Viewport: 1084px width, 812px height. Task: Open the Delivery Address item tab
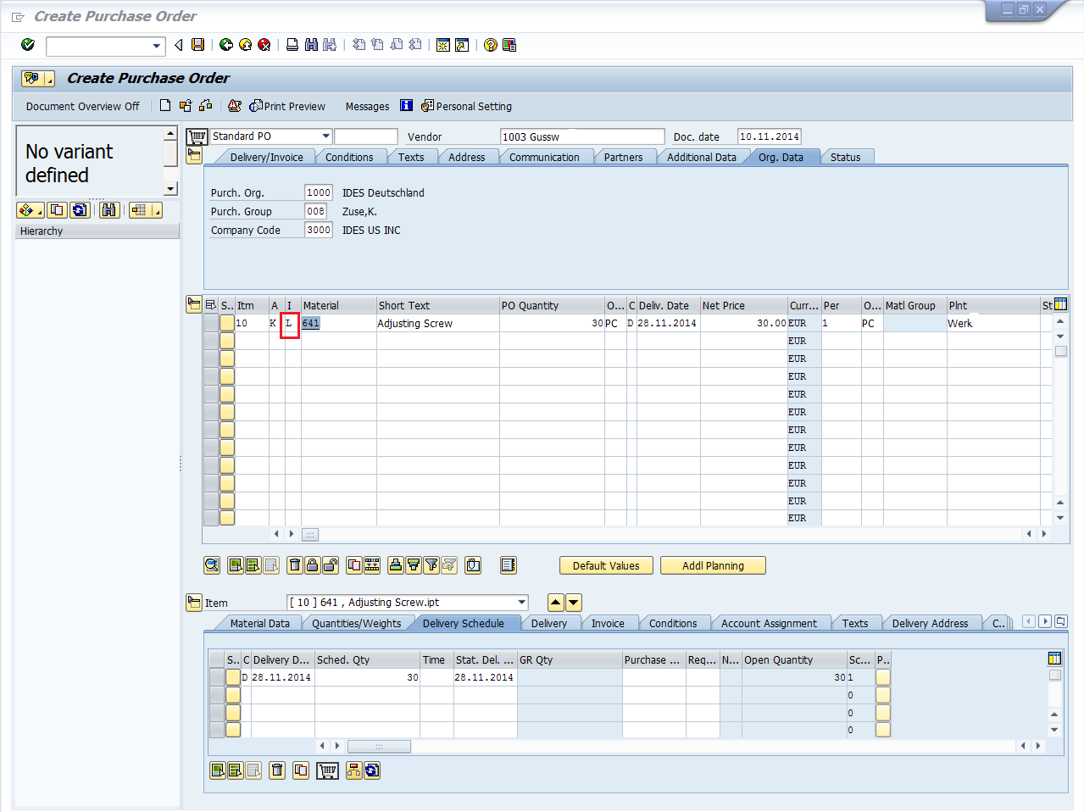(x=930, y=624)
